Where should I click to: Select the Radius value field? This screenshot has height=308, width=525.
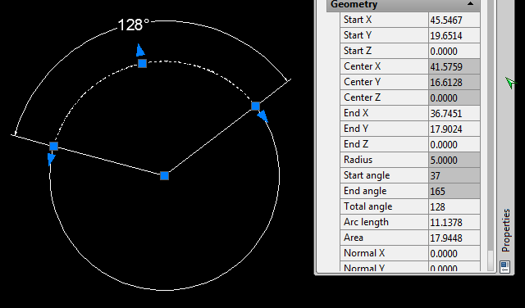pos(454,160)
